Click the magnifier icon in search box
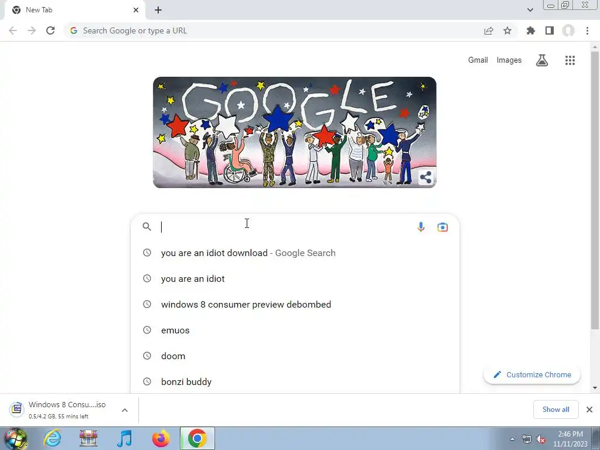600x450 pixels. tap(147, 227)
